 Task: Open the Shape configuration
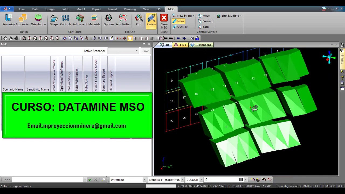click(54, 20)
